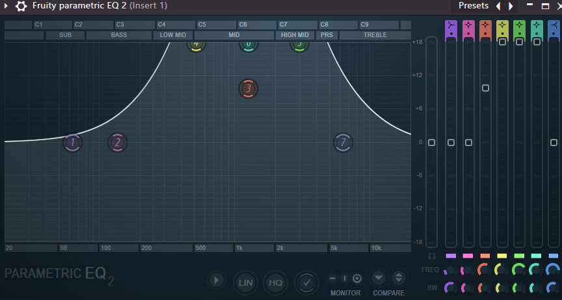Click the blue band 7 FREQ knob
The image size is (562, 300).
click(x=553, y=269)
